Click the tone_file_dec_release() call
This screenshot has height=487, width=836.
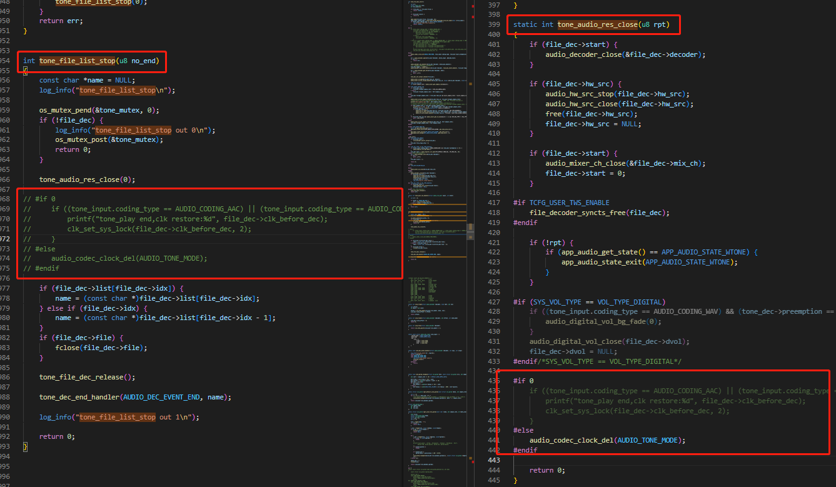click(88, 377)
